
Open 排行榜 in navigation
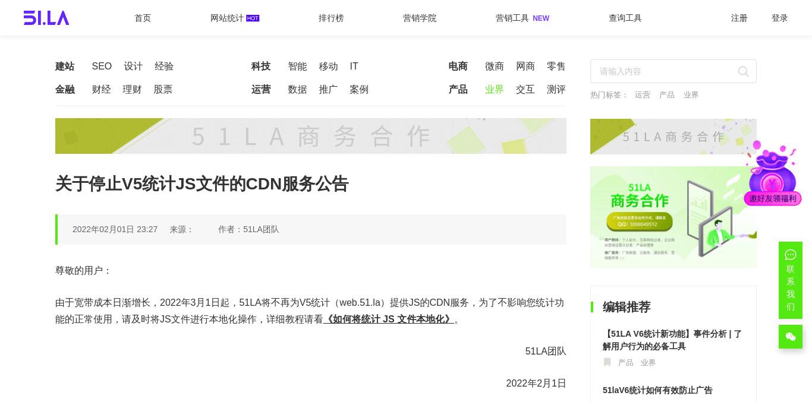(331, 18)
